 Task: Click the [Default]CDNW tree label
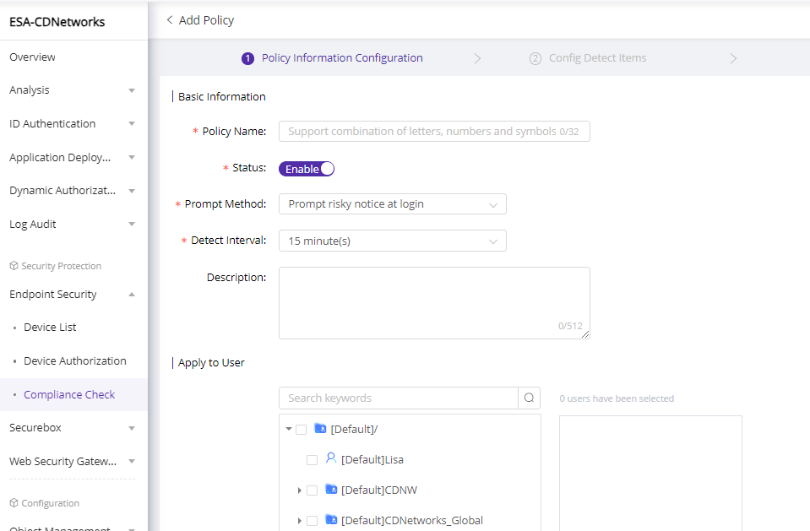click(378, 490)
